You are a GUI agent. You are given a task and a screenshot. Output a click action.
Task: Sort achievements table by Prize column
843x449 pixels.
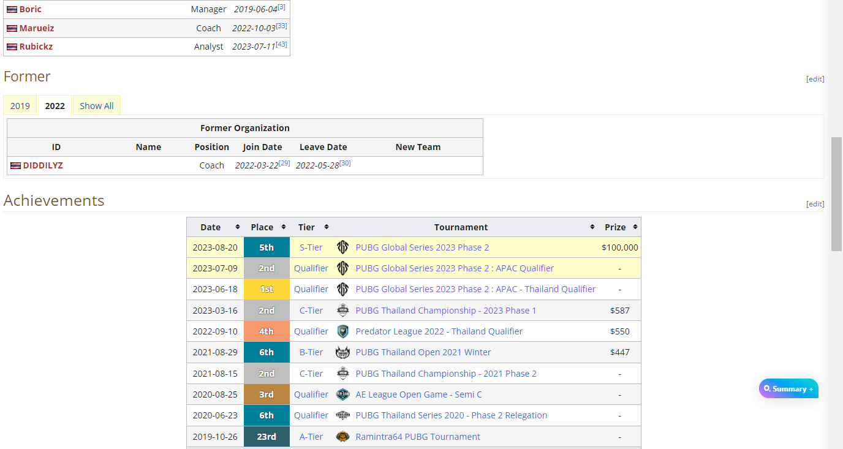pos(635,227)
